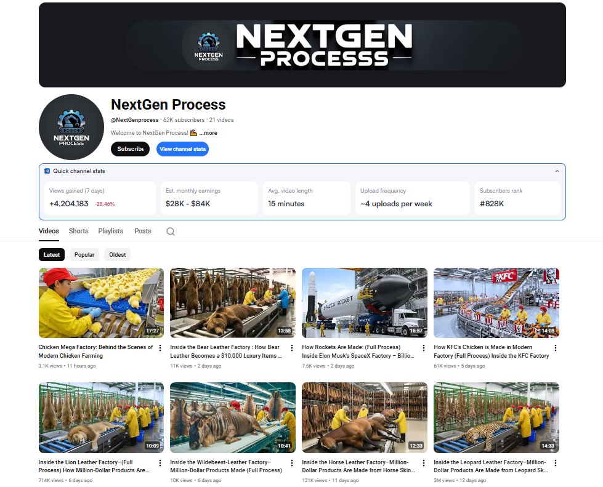Open three-dot menu for How Rockets Are Made
This screenshot has width=603, height=487.
coord(424,348)
